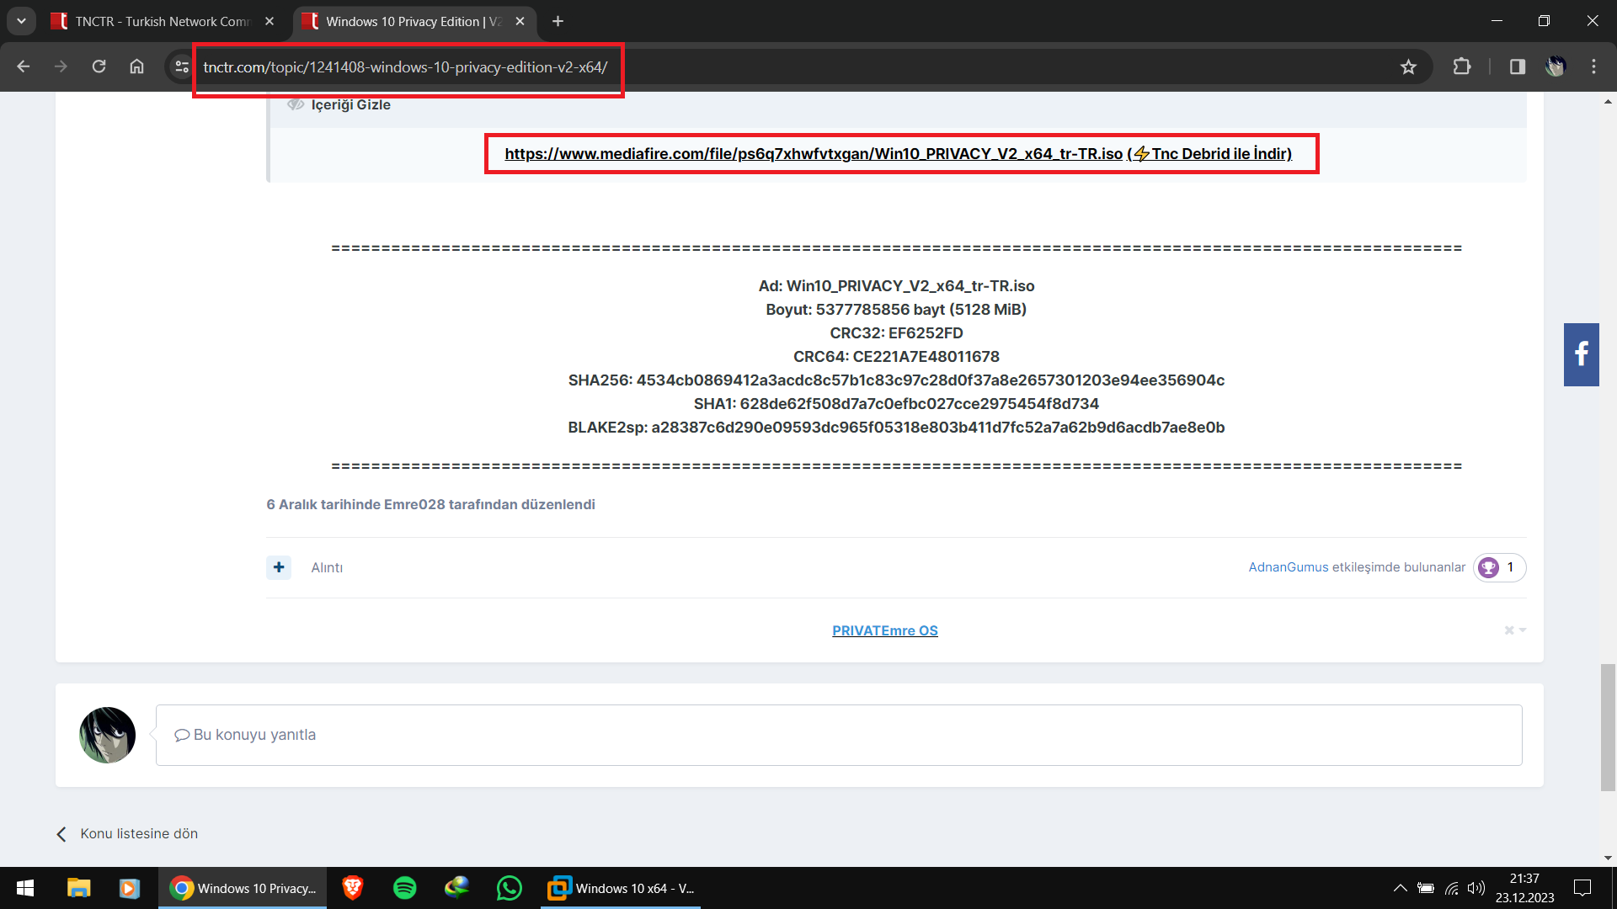Screen dimensions: 1617x909
Task: Open WhatsApp from the taskbar
Action: point(510,888)
